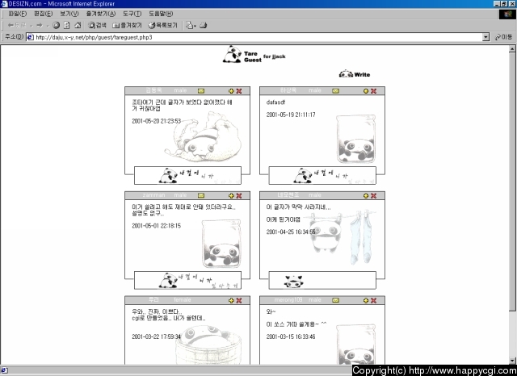
Task: Open the Mail toolbar dropdown arrow
Action: 195,26
